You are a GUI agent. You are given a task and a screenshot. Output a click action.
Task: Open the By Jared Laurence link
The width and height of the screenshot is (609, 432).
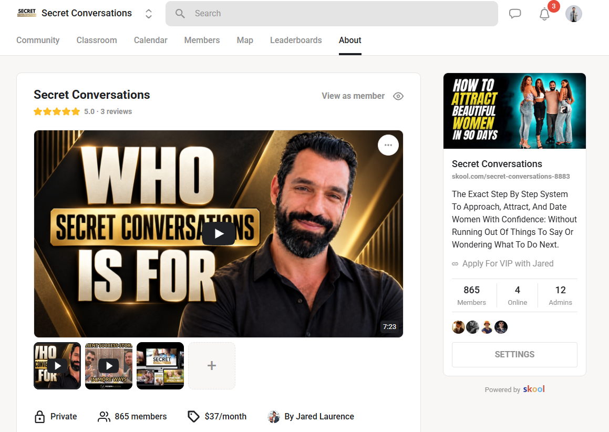pos(319,416)
